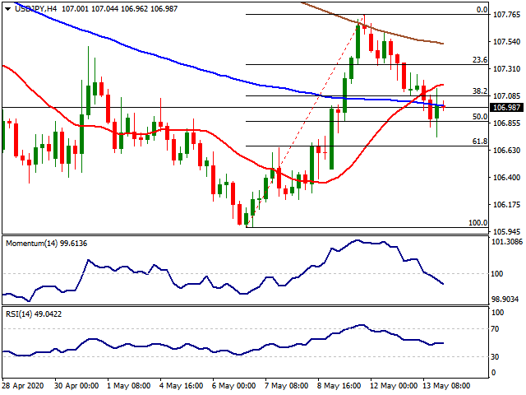Click the 105.945 price axis value
This screenshot has width=526, height=395.
click(x=506, y=232)
